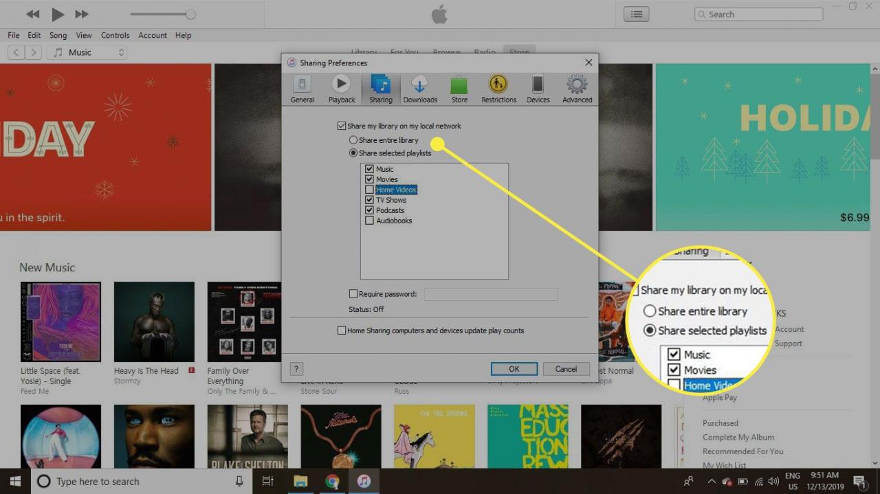Open the Purchased link
This screenshot has height=494, width=880.
(x=720, y=423)
